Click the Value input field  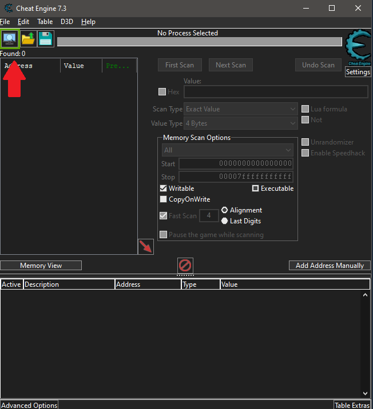276,92
